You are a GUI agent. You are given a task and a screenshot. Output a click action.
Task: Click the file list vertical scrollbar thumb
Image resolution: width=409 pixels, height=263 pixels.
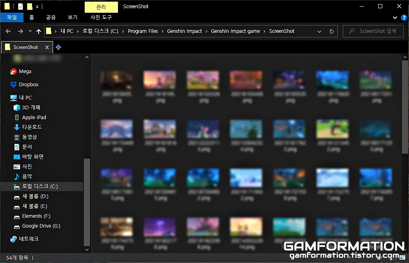pos(405,107)
